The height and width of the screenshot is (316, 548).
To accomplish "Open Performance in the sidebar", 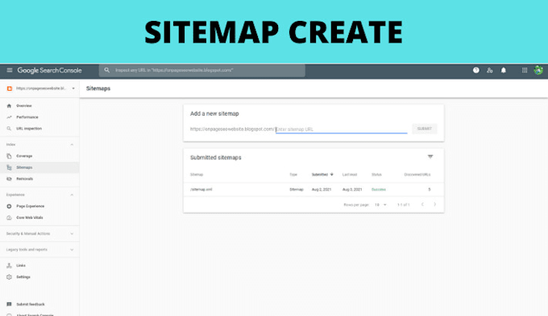I will [27, 117].
